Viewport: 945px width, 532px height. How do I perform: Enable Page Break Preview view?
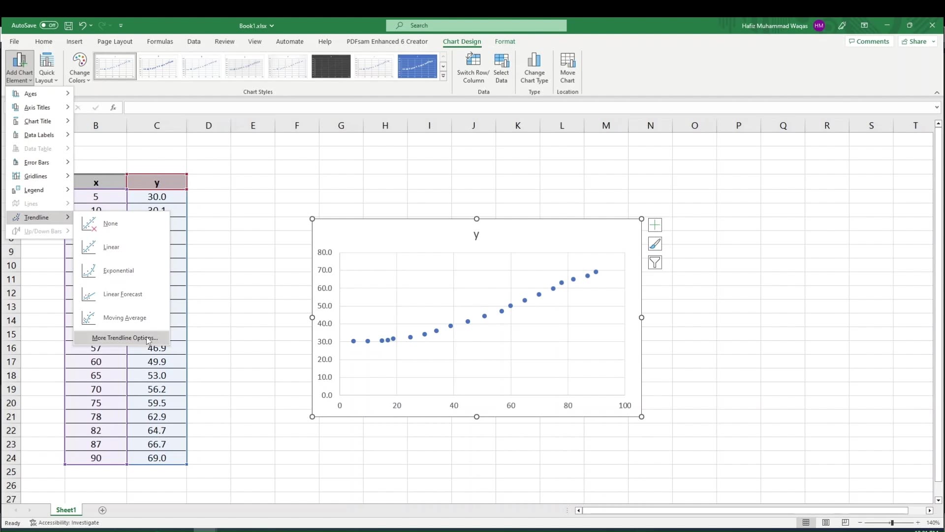[846, 523]
